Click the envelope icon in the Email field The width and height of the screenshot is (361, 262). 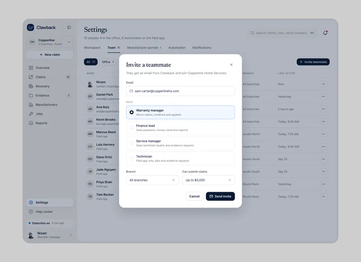(x=131, y=91)
